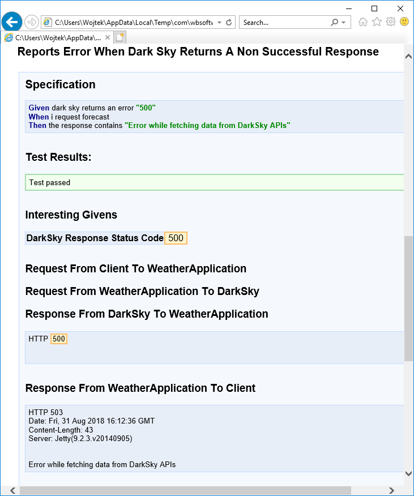
Task: Click the green error message in Then line
Action: (207, 126)
